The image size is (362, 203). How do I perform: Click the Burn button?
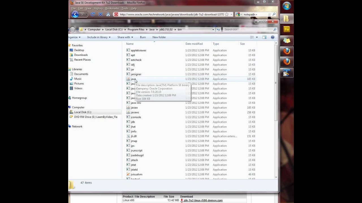(143, 37)
